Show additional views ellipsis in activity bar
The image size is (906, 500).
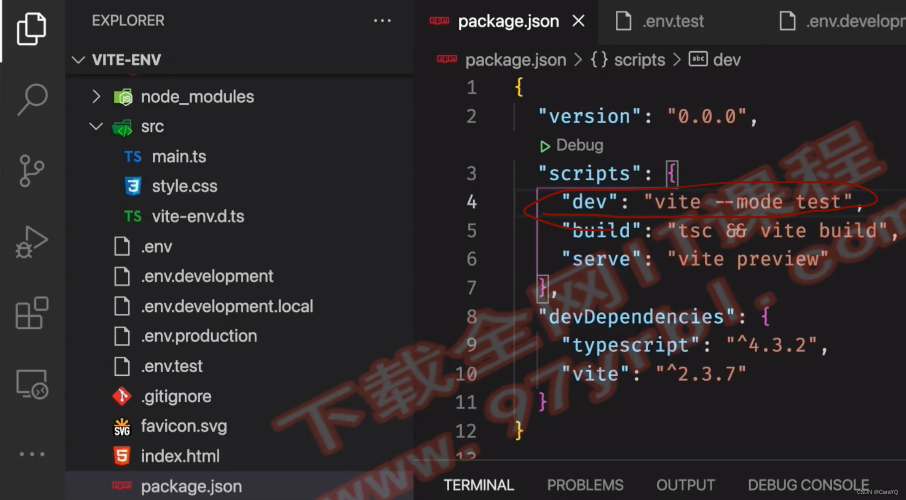click(x=32, y=454)
